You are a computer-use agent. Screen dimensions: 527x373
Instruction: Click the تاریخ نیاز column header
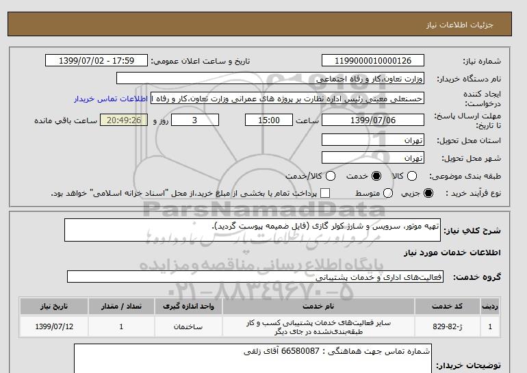pos(54,306)
